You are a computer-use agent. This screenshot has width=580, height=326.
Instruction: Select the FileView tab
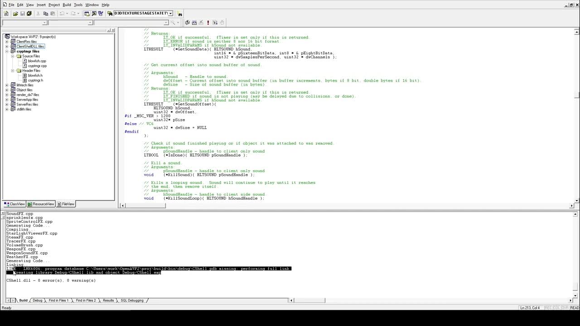tap(66, 204)
